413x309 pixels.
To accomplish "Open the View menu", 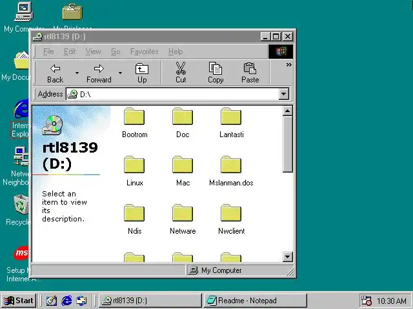I will point(93,51).
